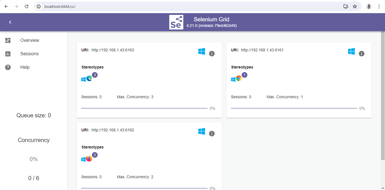This screenshot has width=385, height=190.
Task: Toggle node info for the 6163 node card
Action: [212, 53]
